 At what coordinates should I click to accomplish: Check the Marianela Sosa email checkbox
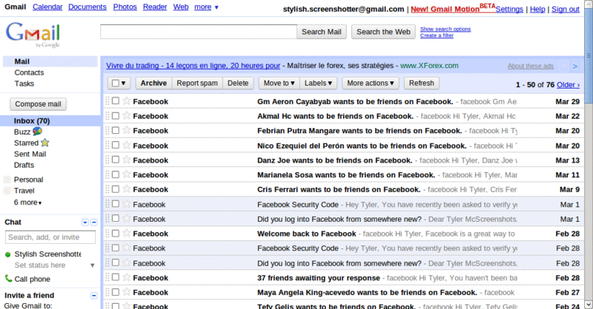[x=116, y=174]
